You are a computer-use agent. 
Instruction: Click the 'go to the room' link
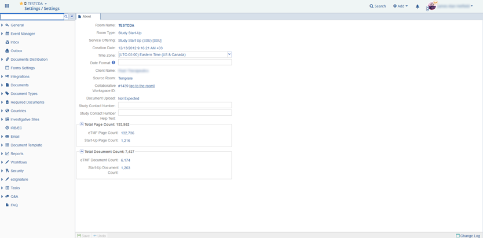(142, 86)
